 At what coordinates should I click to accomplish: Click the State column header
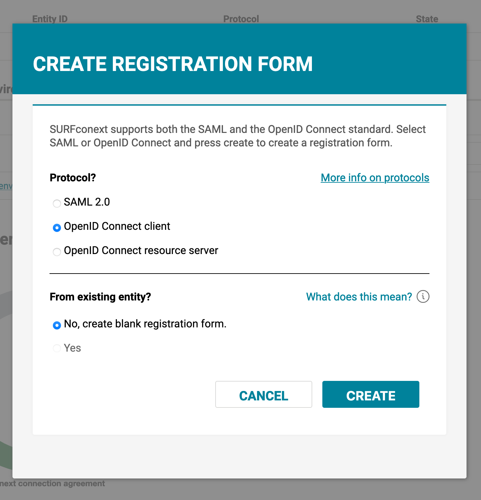point(427,19)
